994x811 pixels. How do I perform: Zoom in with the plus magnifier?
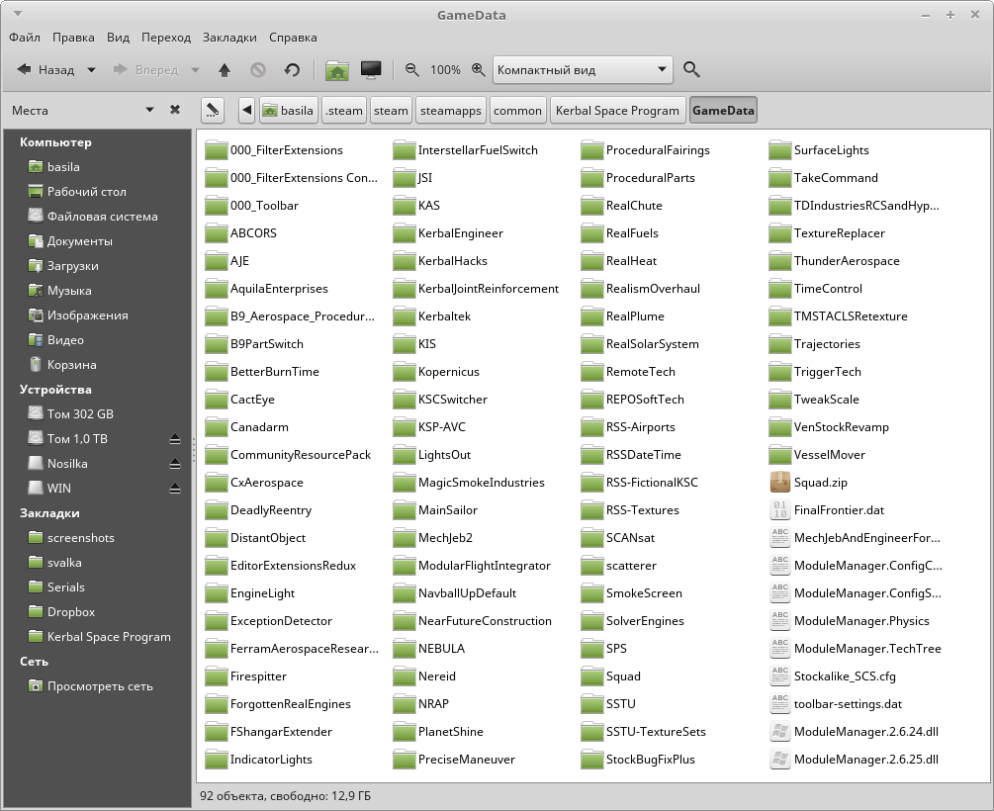(x=479, y=70)
